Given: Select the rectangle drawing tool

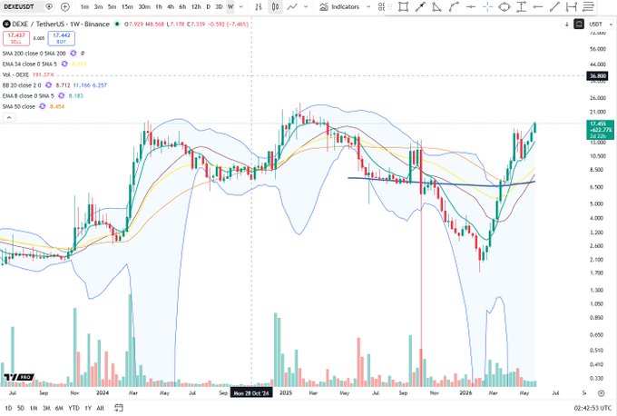Looking at the screenshot, I should [x=404, y=6].
